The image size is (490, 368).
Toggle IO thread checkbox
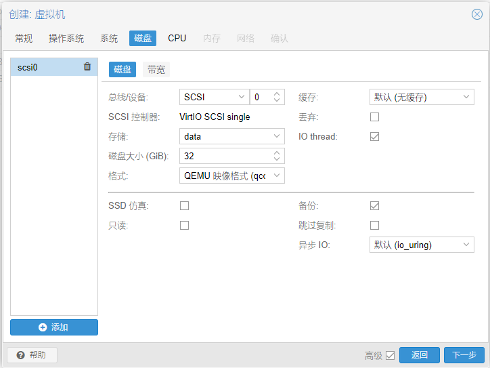pyautogui.click(x=374, y=136)
